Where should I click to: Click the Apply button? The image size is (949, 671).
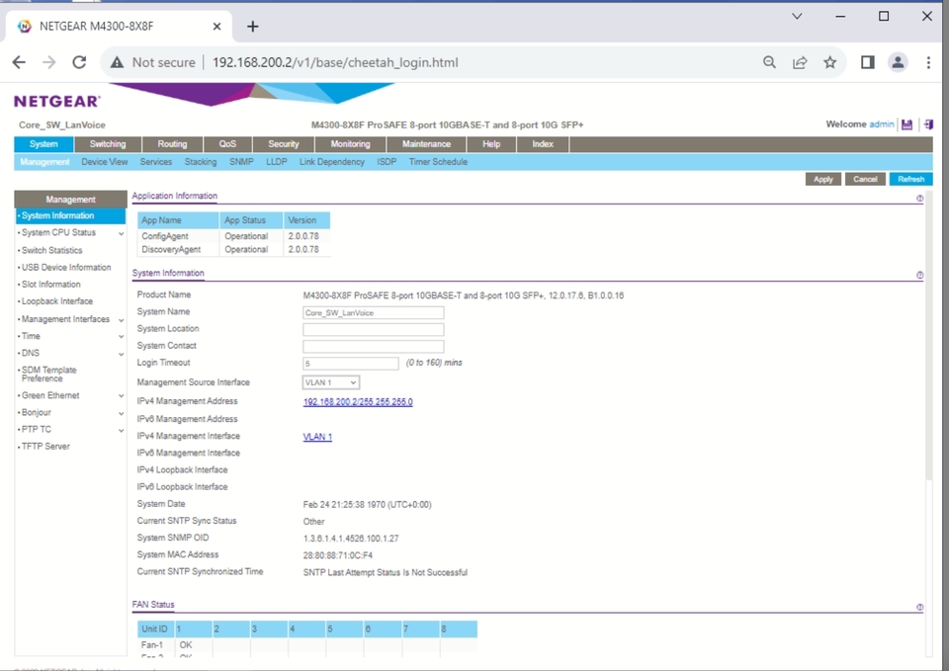823,179
